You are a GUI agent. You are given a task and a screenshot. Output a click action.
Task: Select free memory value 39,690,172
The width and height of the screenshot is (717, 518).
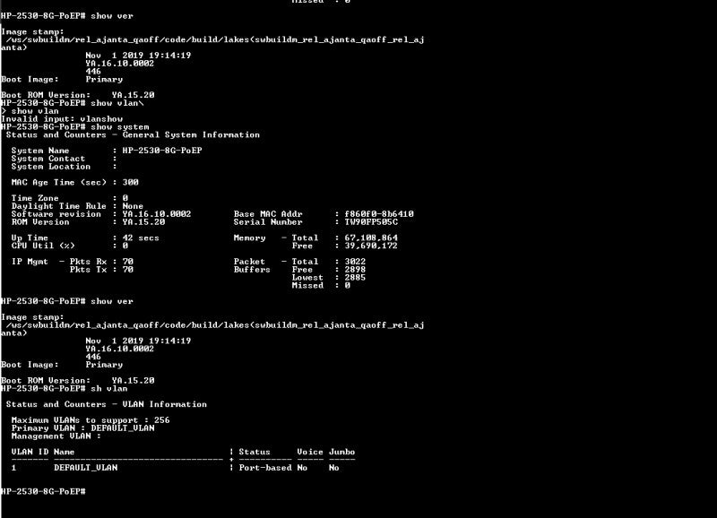pyautogui.click(x=371, y=246)
